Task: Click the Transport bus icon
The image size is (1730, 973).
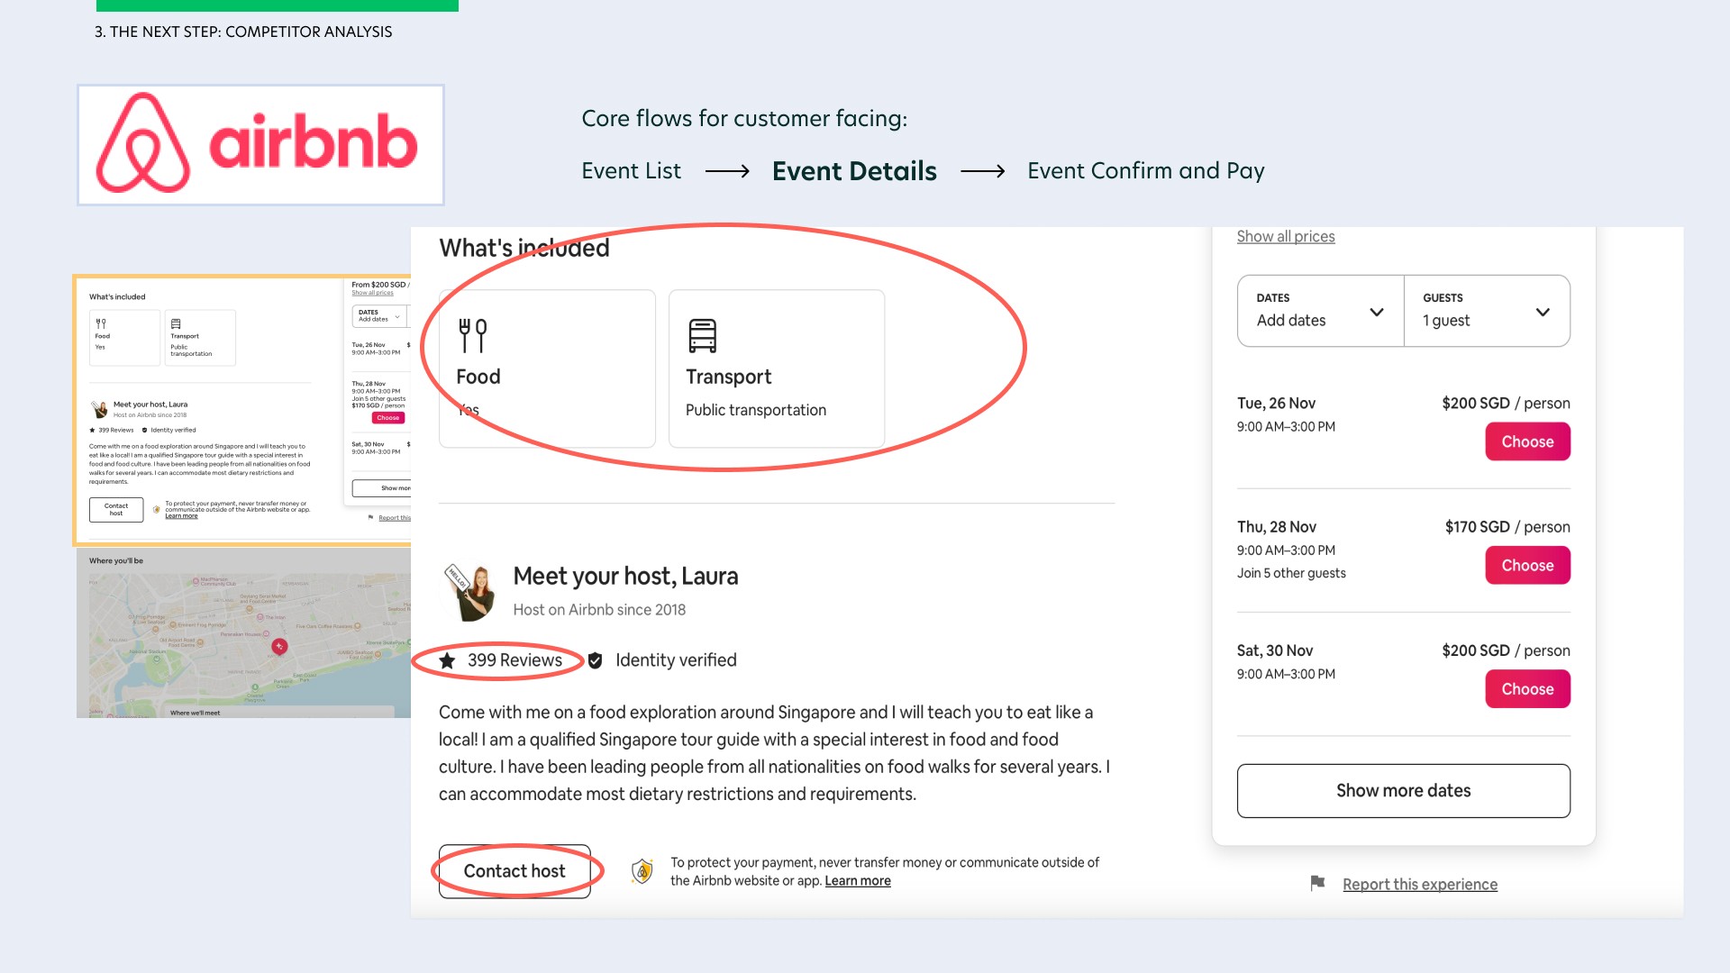Action: [702, 335]
